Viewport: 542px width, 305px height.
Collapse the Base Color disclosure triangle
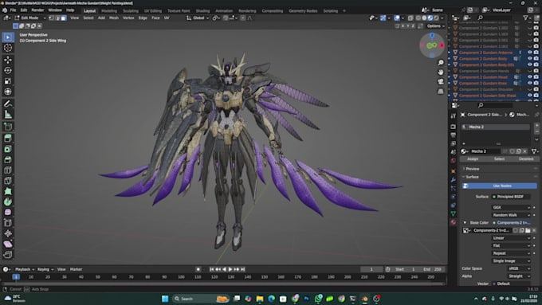click(465, 223)
